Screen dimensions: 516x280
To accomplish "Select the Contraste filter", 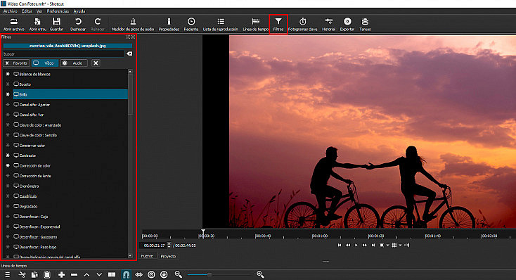I will click(x=70, y=155).
